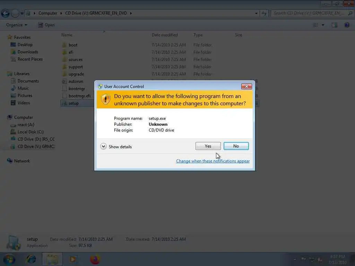Click the Change your view icon
This screenshot has height=266, width=355.
pos(315,25)
